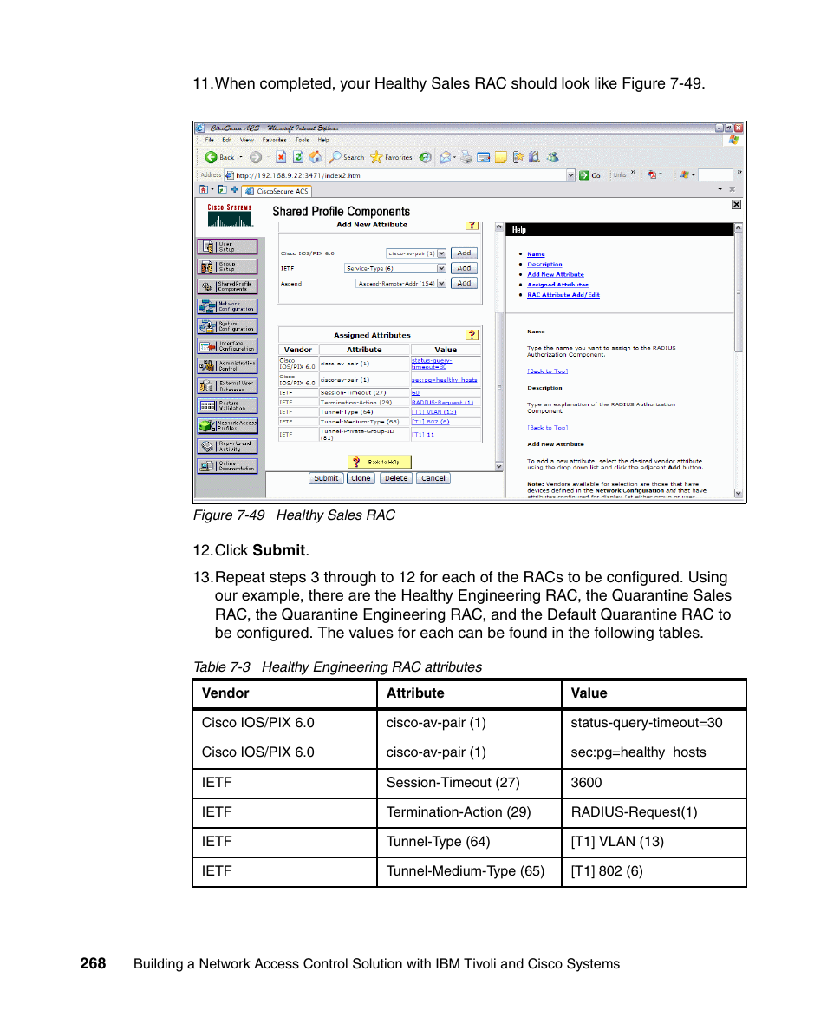Click the browser Back arrow icon
827x1011 pixels.
point(212,157)
